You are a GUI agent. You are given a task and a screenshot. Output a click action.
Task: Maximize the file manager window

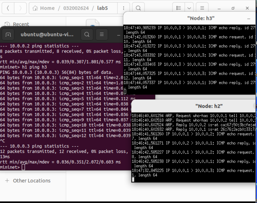click(233, 8)
